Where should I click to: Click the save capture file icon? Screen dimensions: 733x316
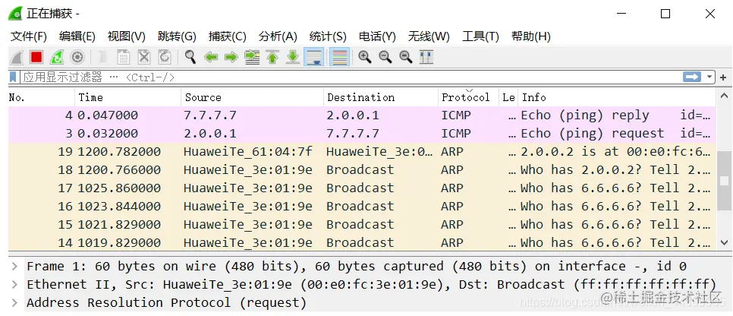[124, 57]
